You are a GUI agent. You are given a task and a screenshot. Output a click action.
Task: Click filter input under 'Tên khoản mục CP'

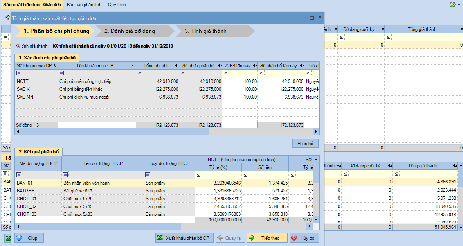pyautogui.click(x=100, y=73)
